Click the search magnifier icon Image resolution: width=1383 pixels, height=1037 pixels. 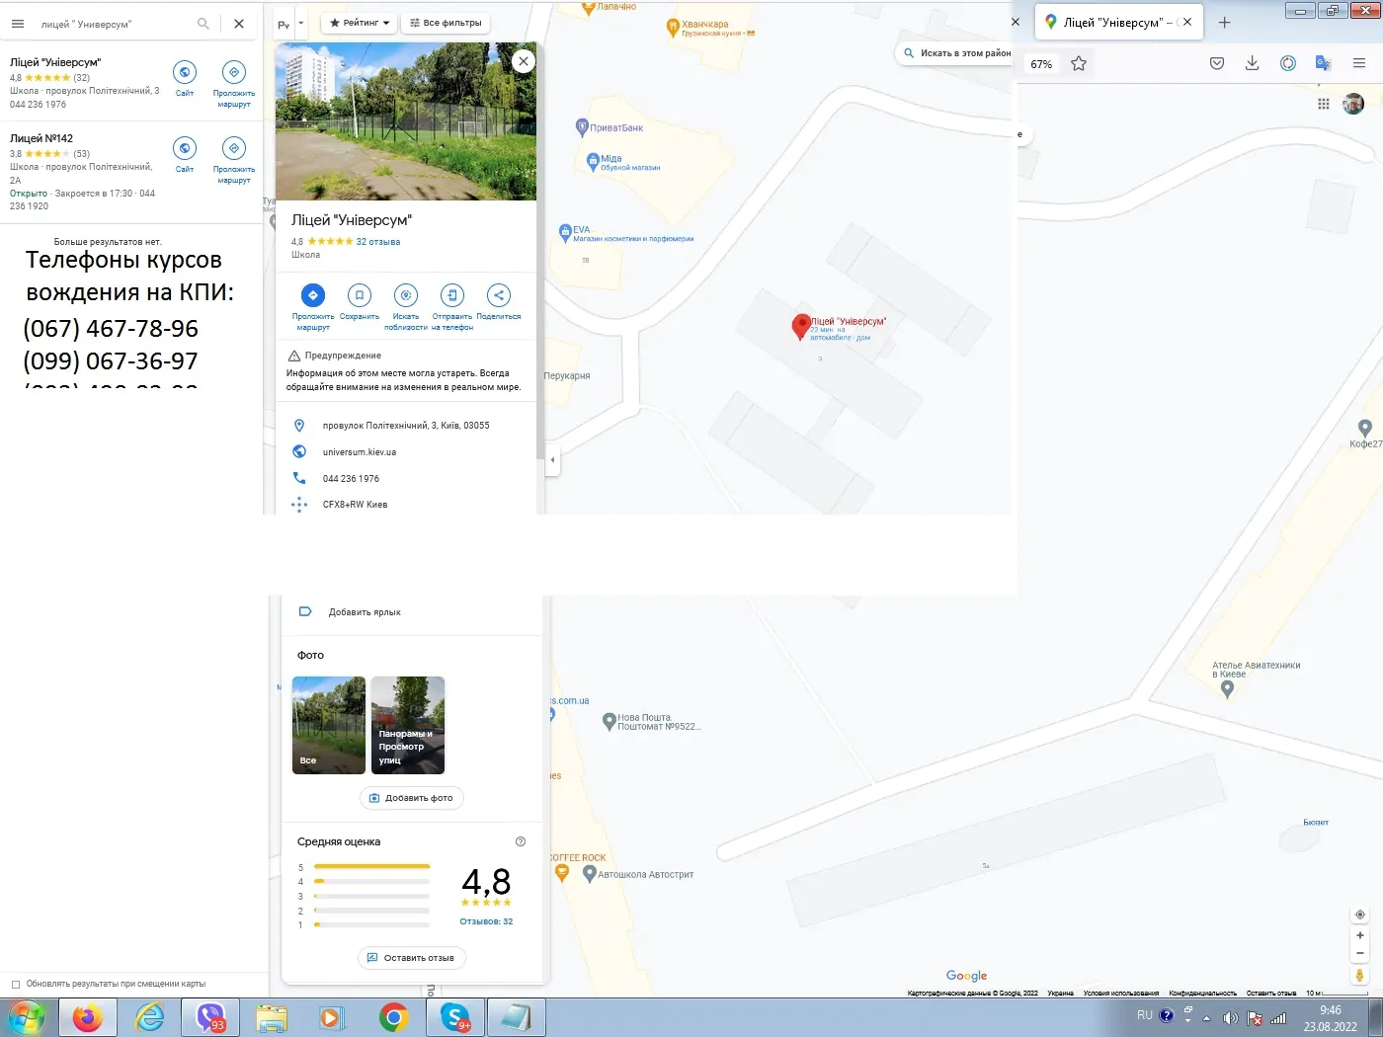(203, 24)
